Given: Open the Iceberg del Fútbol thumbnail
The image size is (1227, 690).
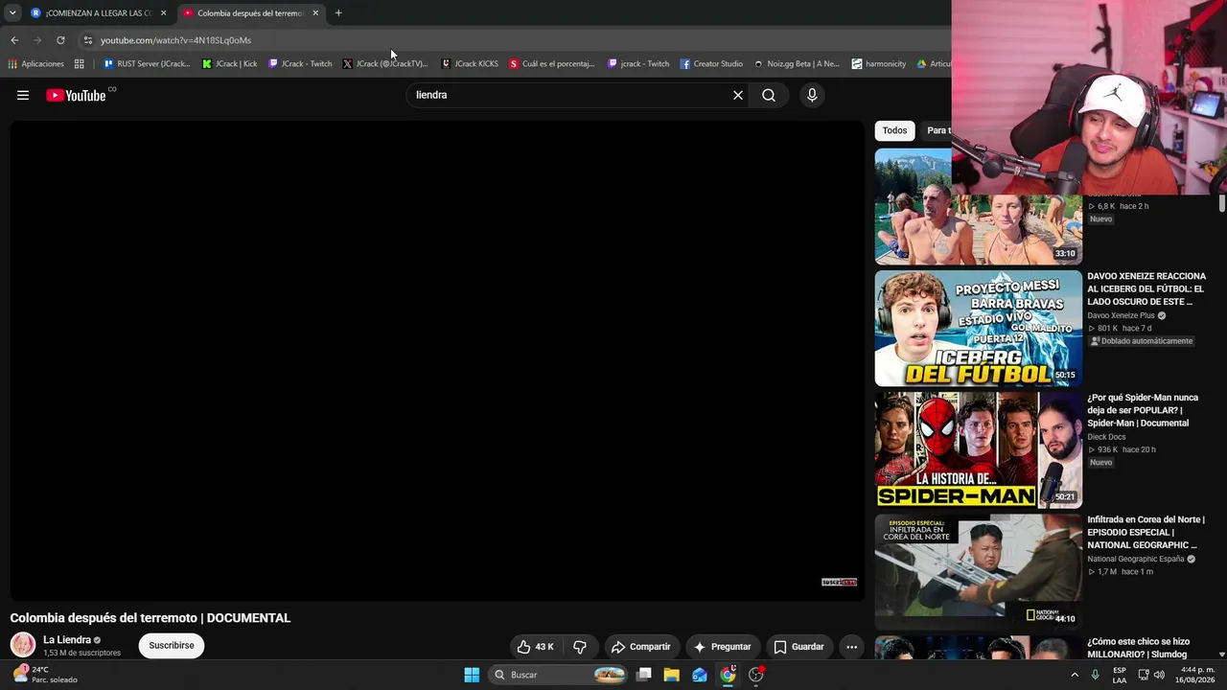Looking at the screenshot, I should [978, 329].
